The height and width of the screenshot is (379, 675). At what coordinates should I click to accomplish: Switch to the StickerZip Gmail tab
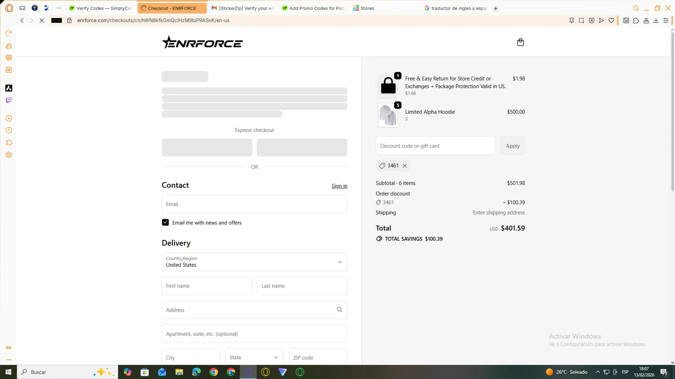click(x=243, y=8)
